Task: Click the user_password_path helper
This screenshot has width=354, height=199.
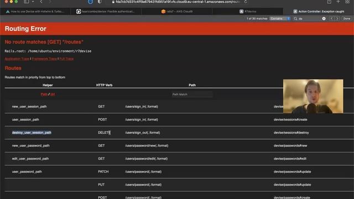Action: point(27,172)
